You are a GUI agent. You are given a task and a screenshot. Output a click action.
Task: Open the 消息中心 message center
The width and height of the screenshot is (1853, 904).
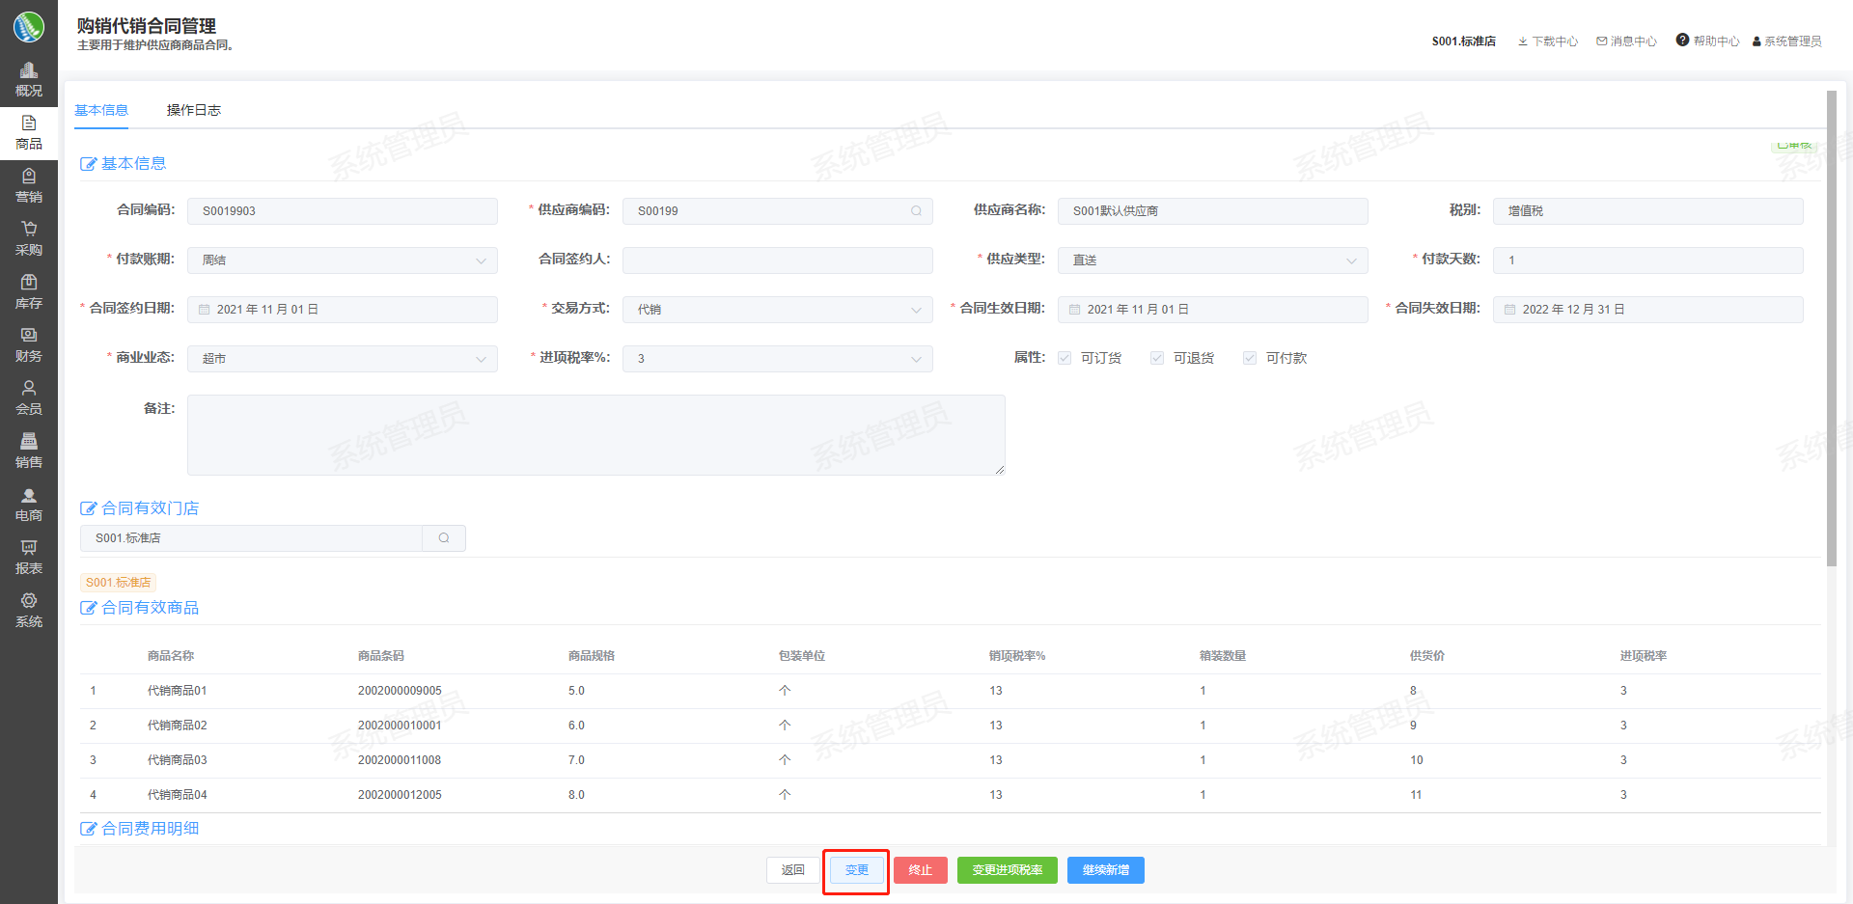click(1627, 41)
